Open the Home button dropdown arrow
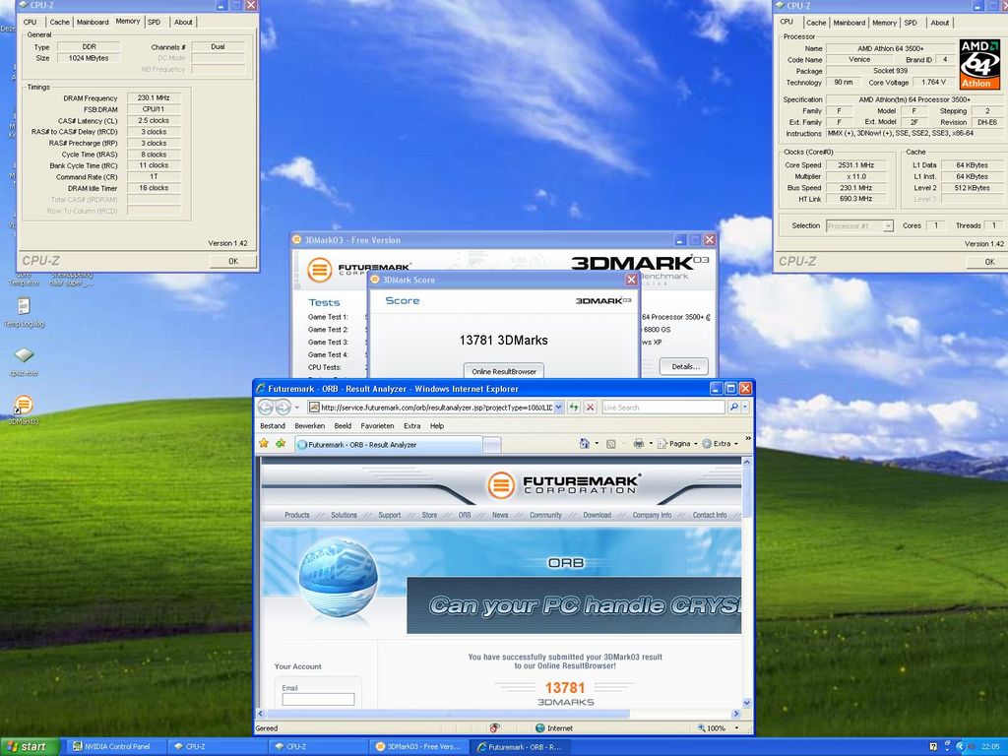The width and height of the screenshot is (1008, 756). point(597,444)
